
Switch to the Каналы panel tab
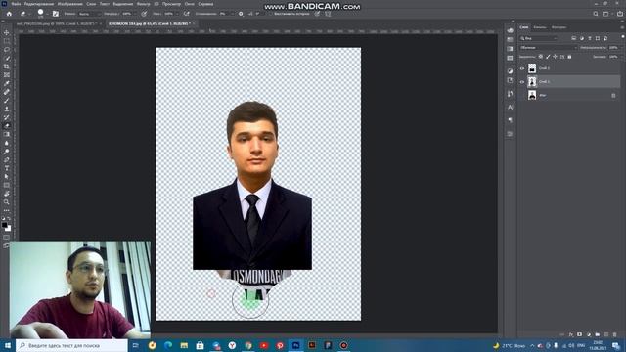coord(540,27)
